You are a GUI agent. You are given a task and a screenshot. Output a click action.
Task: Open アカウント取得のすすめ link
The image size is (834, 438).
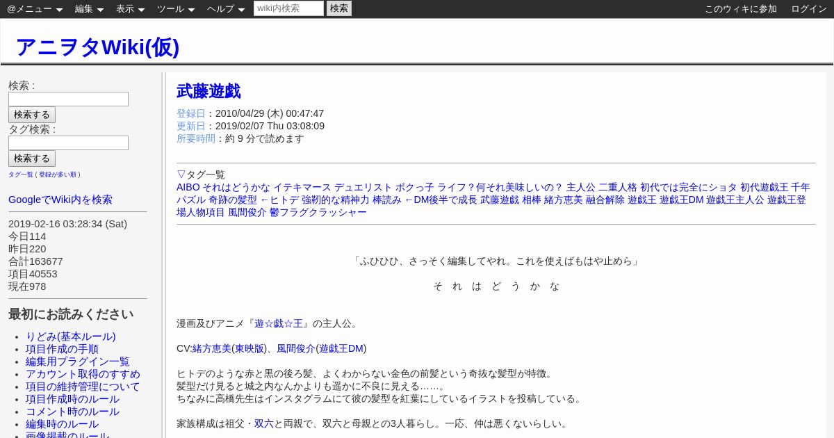[x=83, y=374]
